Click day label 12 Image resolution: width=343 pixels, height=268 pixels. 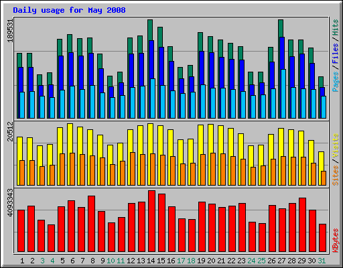[x=131, y=261]
